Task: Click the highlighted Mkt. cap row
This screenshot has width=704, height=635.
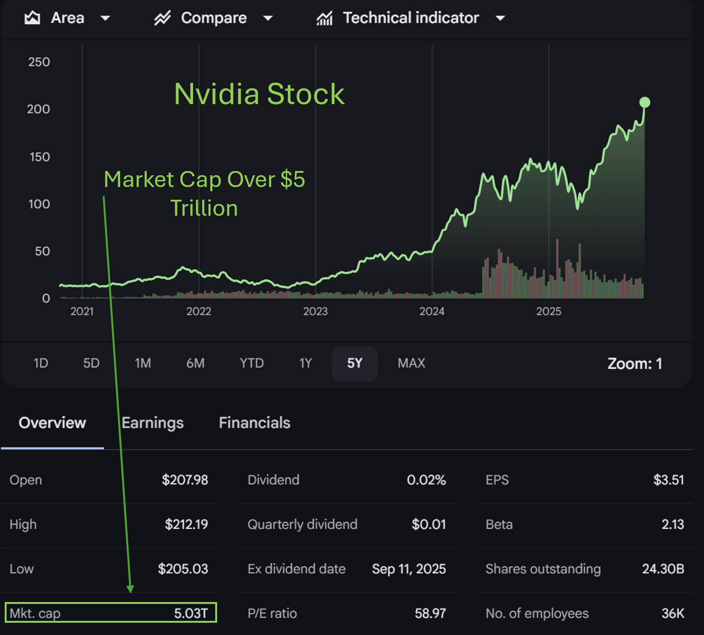Action: click(x=111, y=613)
